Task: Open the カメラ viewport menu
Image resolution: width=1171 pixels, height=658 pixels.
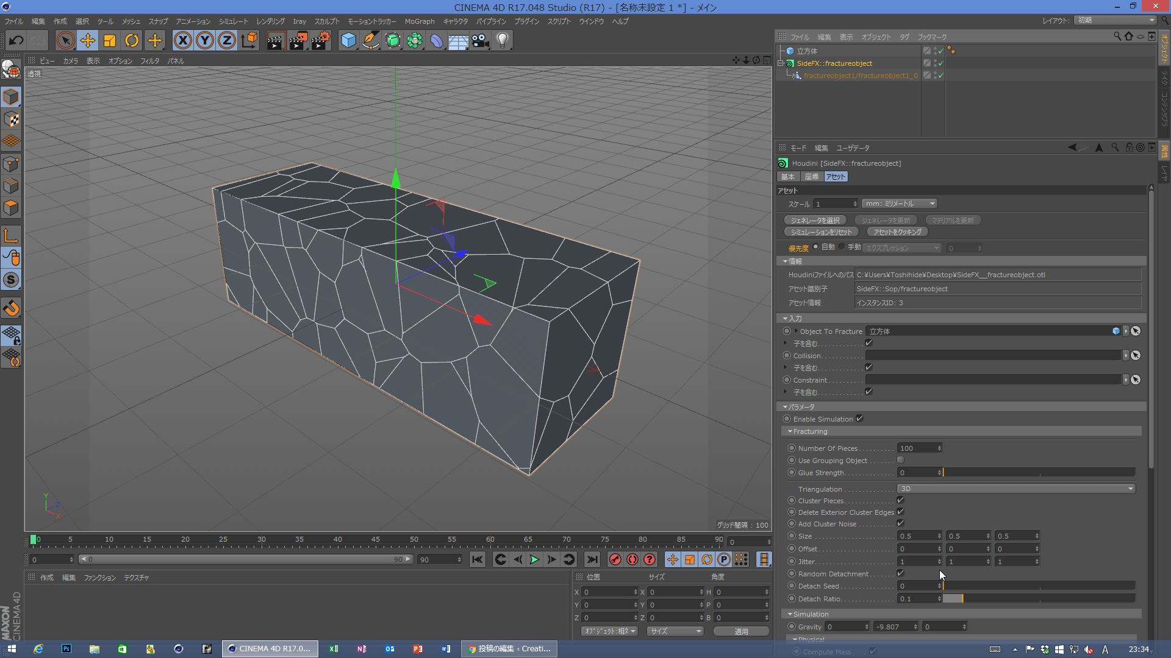Action: click(70, 61)
